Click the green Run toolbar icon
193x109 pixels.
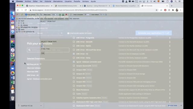(60, 15)
